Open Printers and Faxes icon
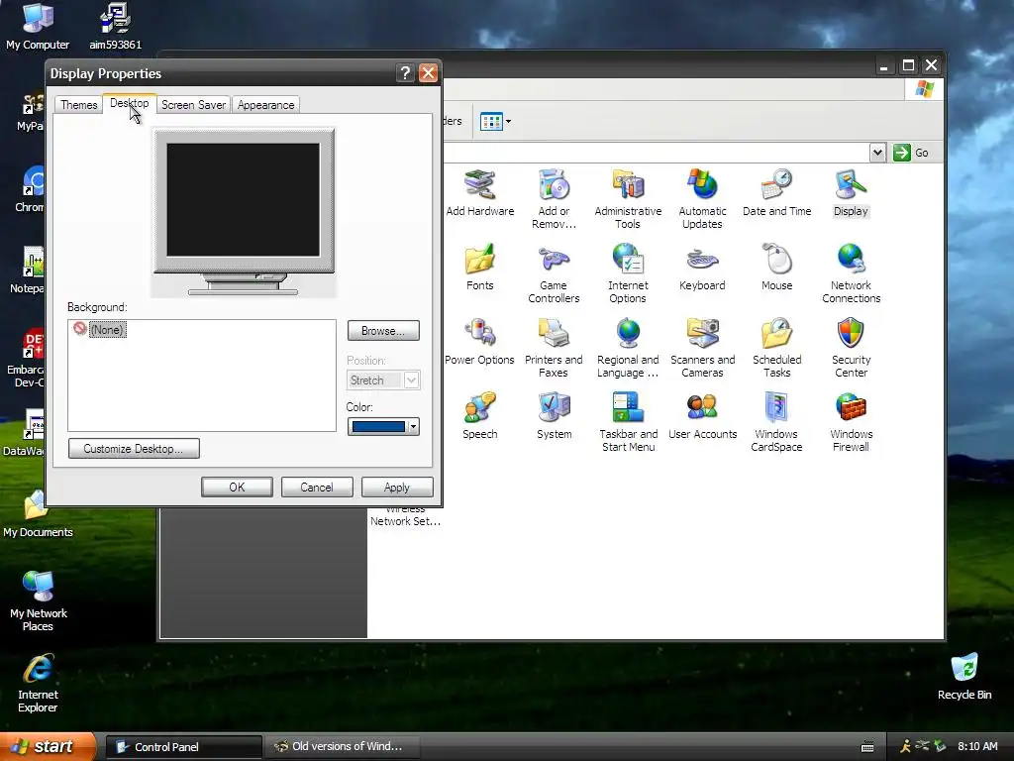The image size is (1014, 761). click(554, 348)
